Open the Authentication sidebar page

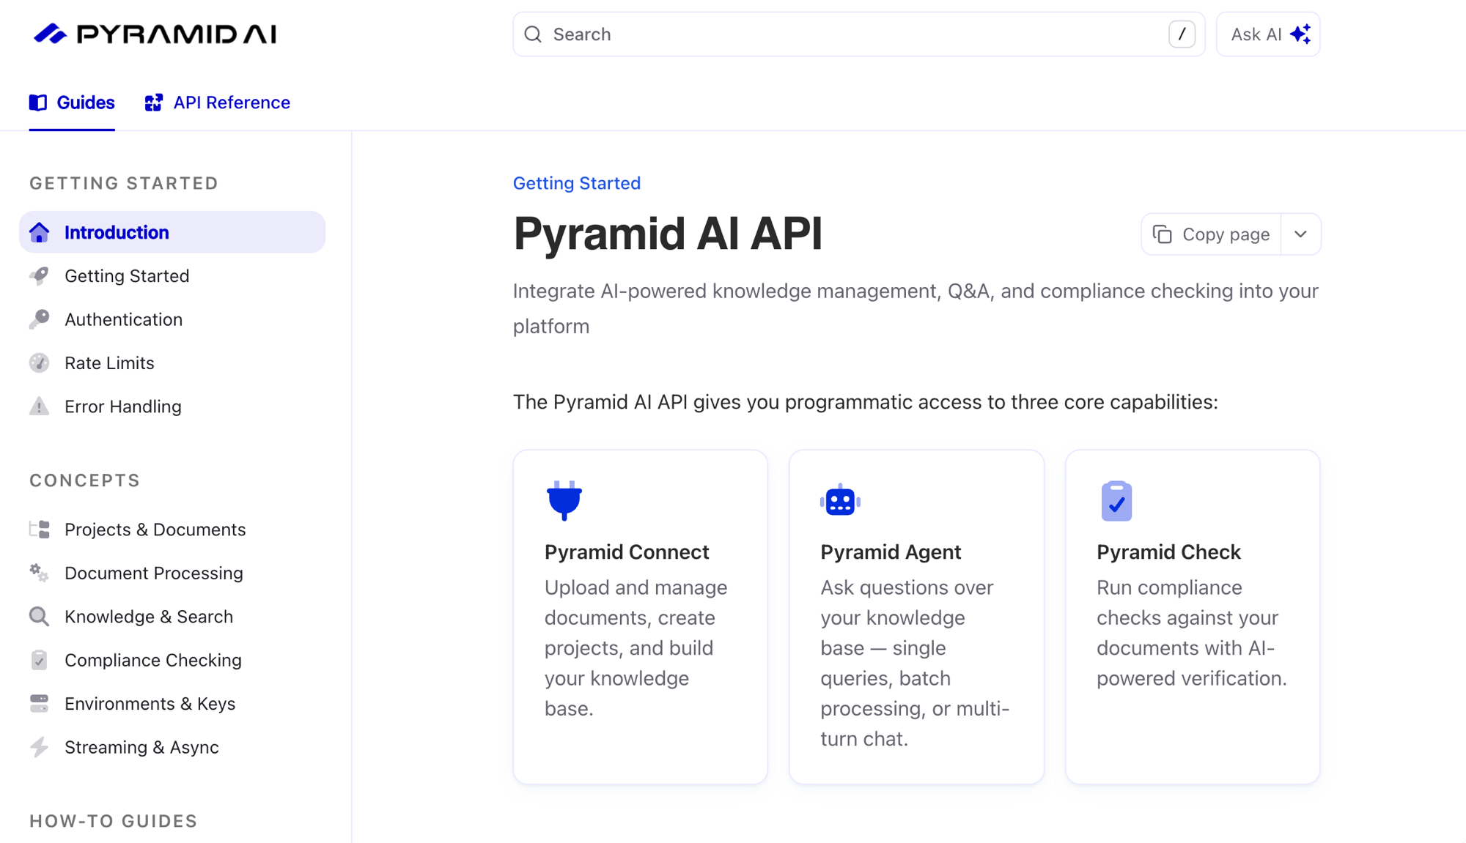(x=172, y=319)
